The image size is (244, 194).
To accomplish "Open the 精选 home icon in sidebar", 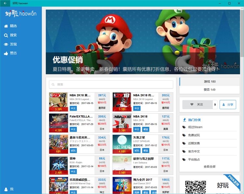I will click(x=6, y=26).
